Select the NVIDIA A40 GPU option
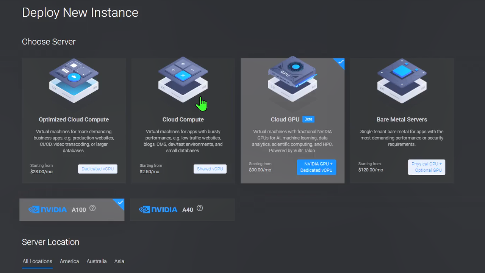The width and height of the screenshot is (485, 273). pos(182,209)
